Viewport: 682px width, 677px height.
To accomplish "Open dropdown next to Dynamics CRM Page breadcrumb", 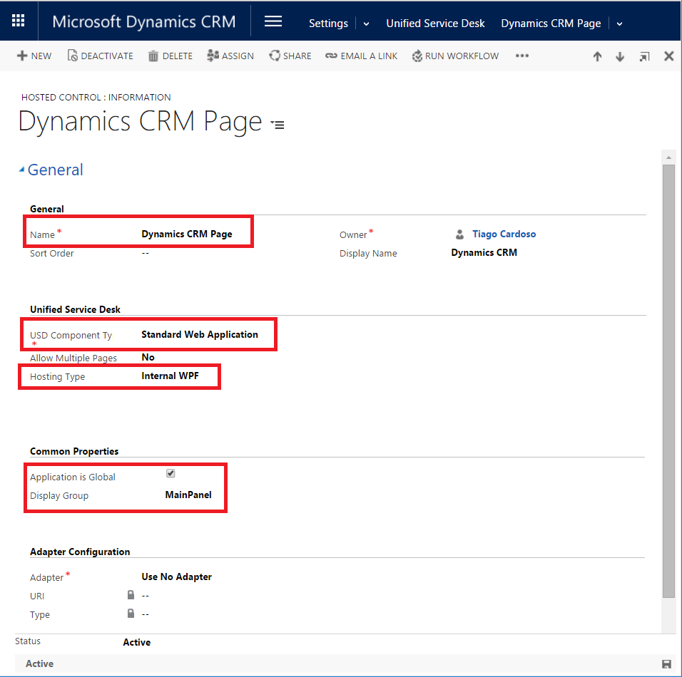I will (619, 24).
